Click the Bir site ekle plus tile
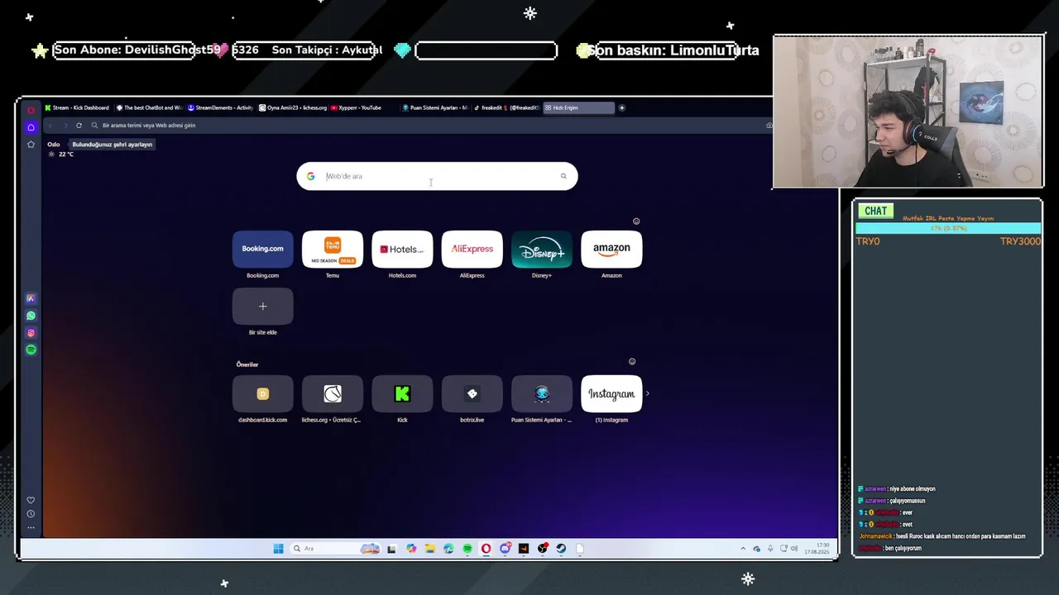Viewport: 1059px width, 595px height. [262, 307]
